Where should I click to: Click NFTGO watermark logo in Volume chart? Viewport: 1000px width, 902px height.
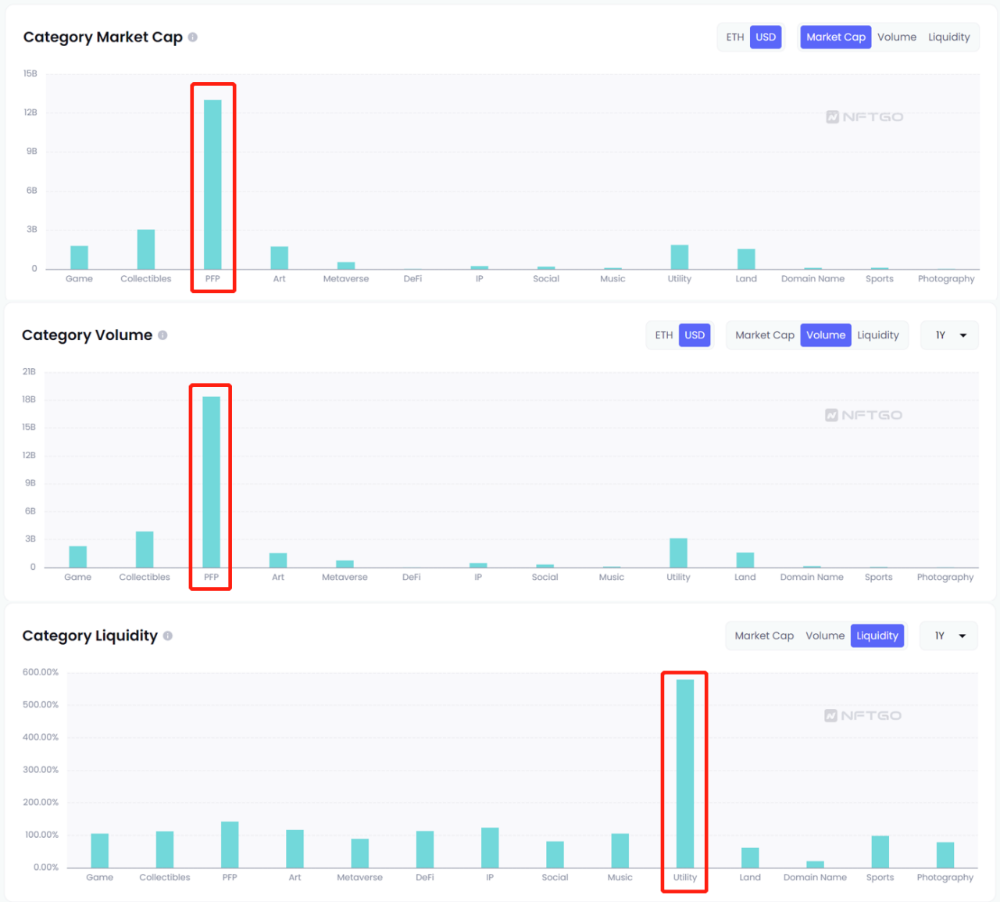click(864, 415)
